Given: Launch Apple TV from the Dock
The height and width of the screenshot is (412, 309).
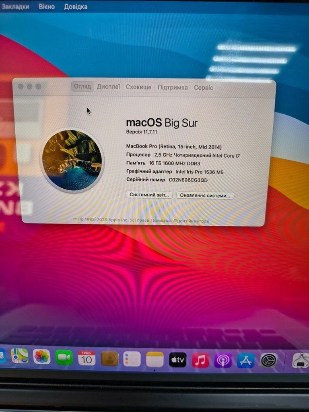Looking at the screenshot, I should (177, 360).
